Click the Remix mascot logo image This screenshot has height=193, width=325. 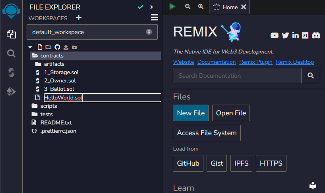(x=232, y=32)
